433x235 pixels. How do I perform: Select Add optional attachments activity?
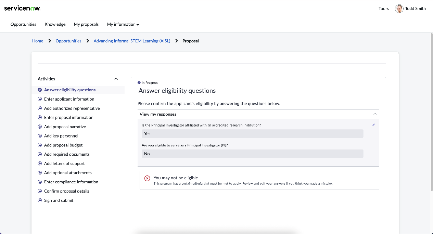(68, 173)
